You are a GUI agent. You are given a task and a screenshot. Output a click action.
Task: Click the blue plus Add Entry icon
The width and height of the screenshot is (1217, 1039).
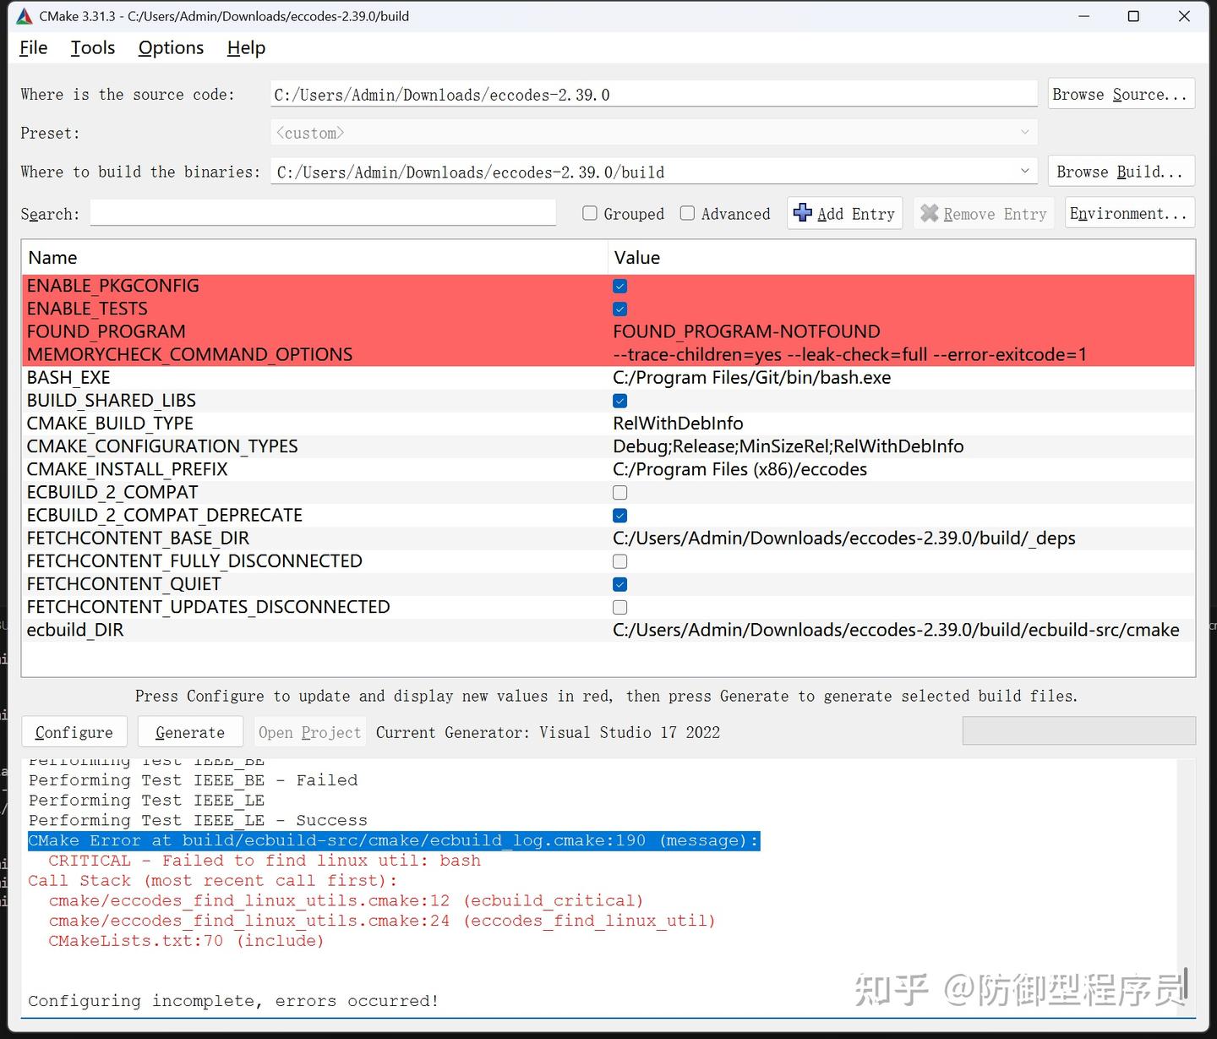coord(803,213)
